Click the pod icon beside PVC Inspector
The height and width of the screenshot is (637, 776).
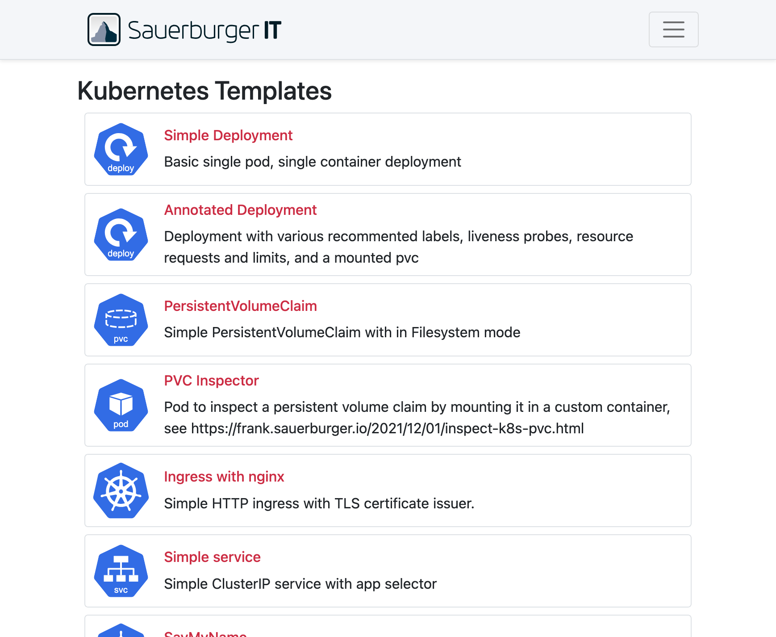[x=120, y=405]
